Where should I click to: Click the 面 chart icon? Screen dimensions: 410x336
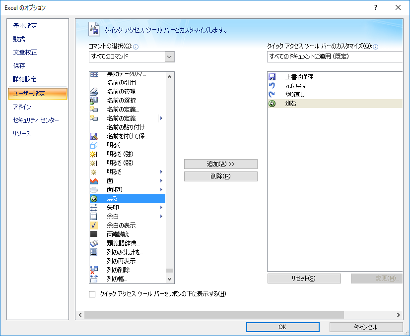tap(94, 181)
